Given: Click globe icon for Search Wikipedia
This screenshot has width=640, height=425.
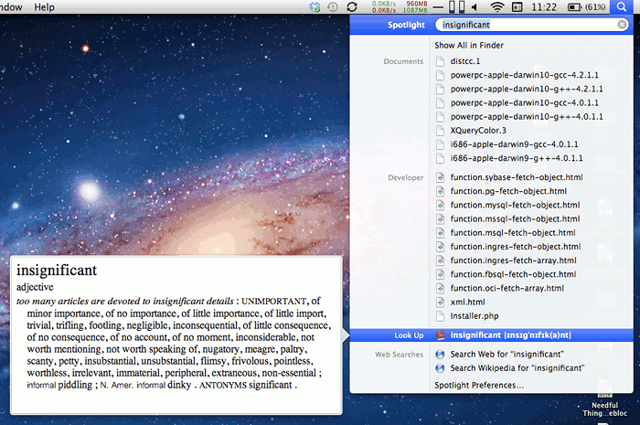Looking at the screenshot, I should click(440, 368).
